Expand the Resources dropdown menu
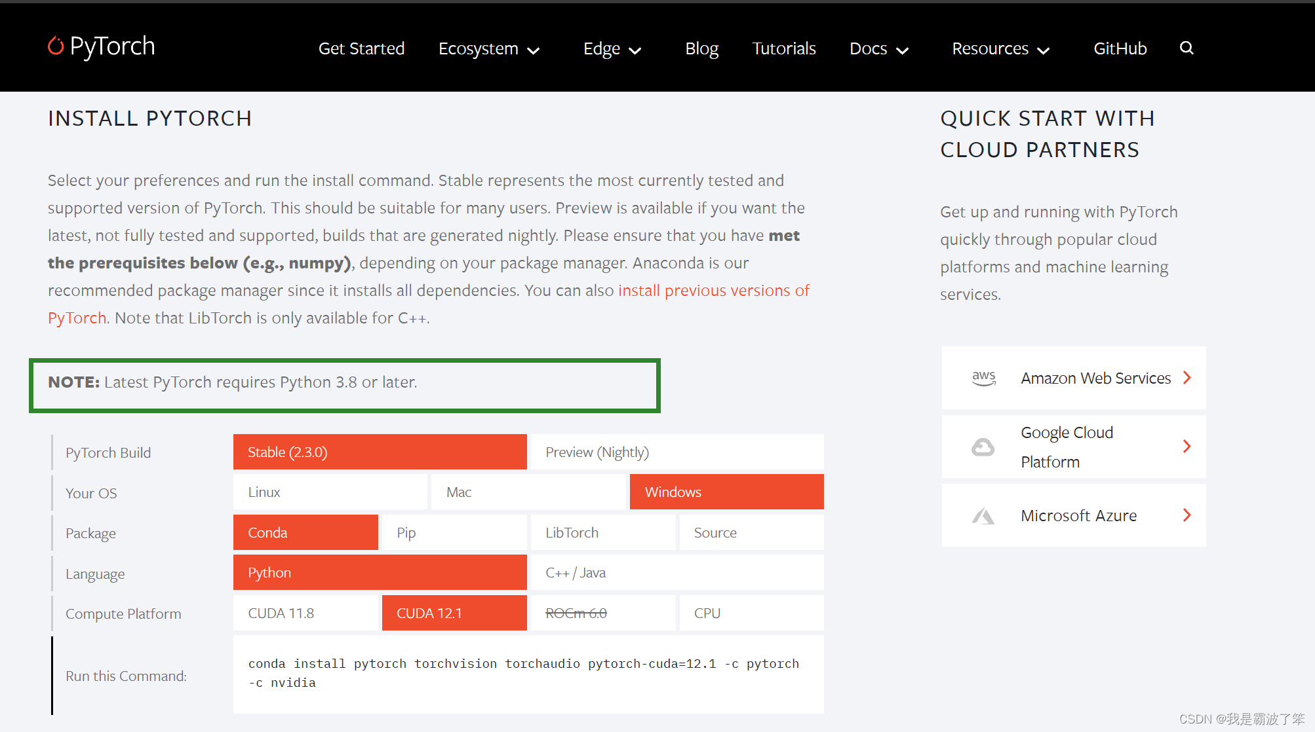The image size is (1315, 732). click(1000, 49)
